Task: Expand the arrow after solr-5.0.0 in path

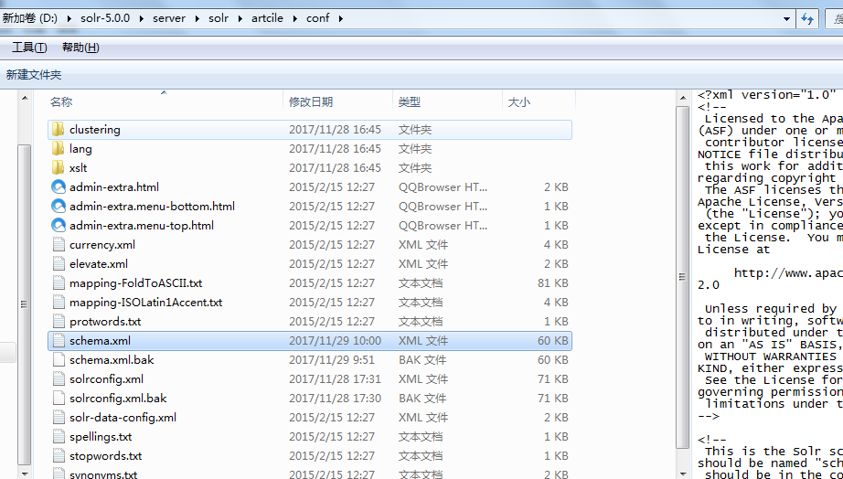Action: coord(142,18)
